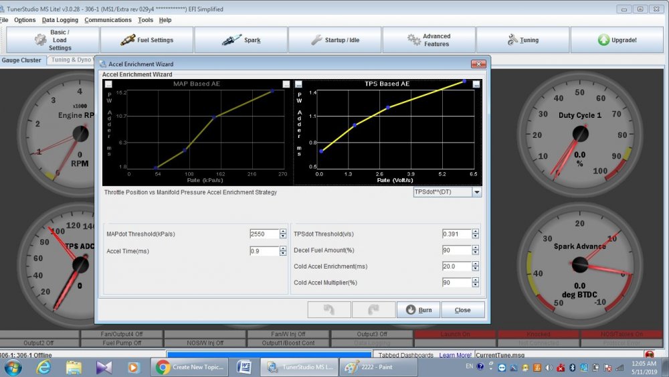The image size is (669, 377).
Task: Click top-right corner button of MAP Based AE graph
Action: [x=286, y=84]
